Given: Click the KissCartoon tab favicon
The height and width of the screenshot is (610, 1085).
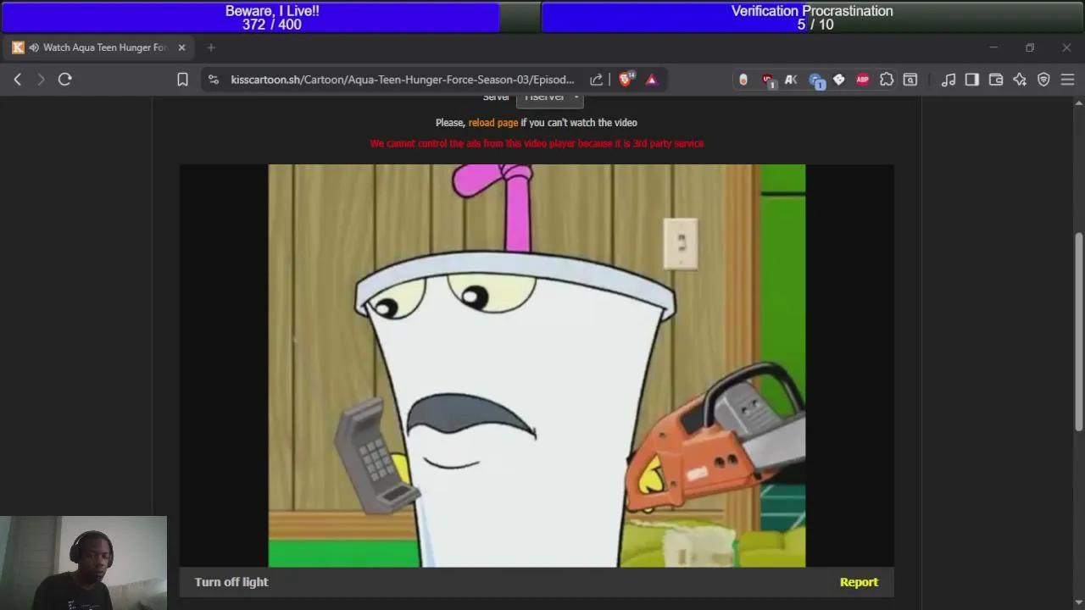Looking at the screenshot, I should click(x=18, y=47).
